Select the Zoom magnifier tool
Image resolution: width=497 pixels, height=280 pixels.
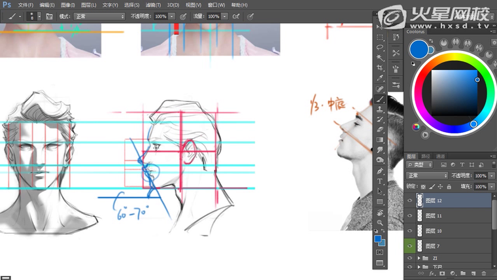coord(380,223)
